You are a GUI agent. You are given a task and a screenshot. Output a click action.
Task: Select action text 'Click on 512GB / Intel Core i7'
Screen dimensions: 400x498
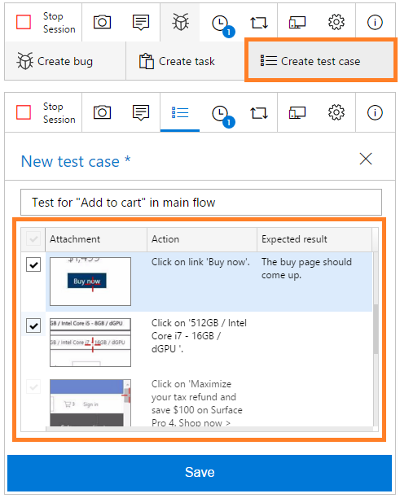tap(199, 336)
